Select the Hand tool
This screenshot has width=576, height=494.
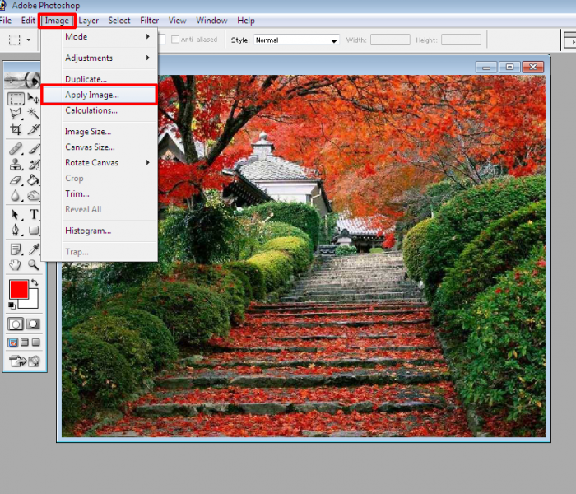coord(16,264)
